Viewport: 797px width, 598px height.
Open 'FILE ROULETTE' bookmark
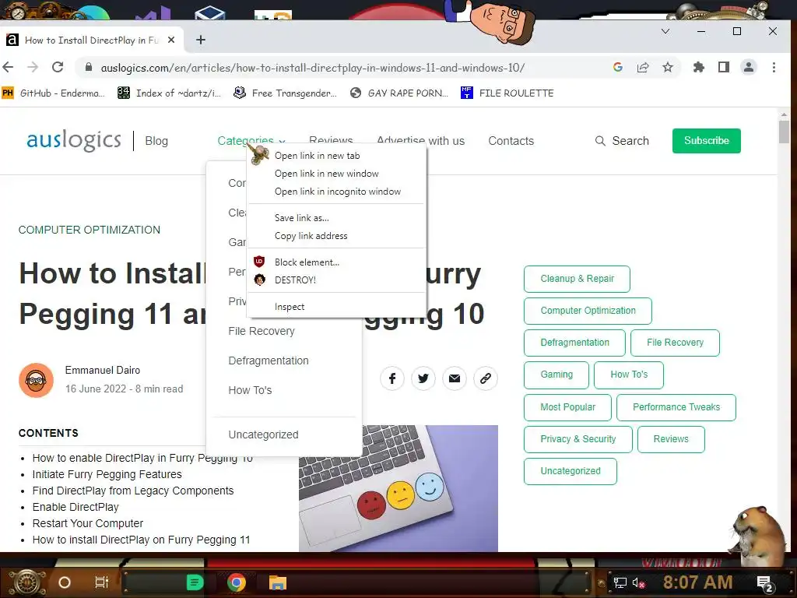coord(507,93)
